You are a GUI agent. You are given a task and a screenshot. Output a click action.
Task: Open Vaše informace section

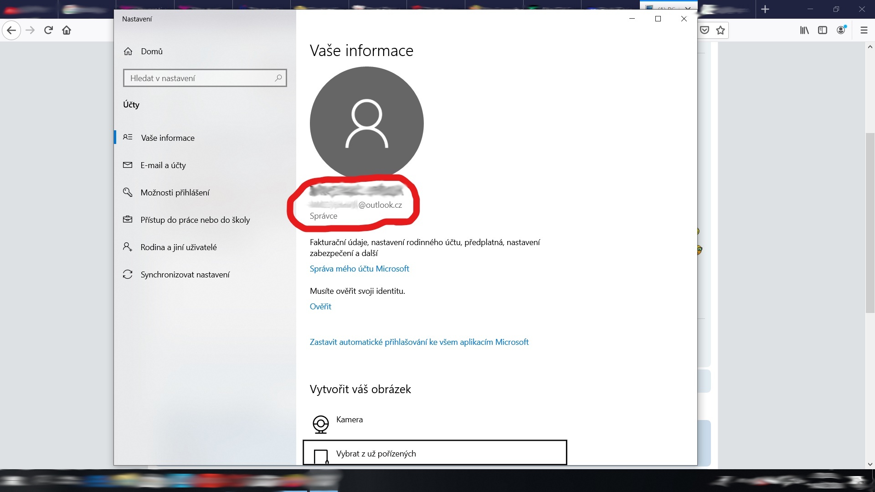(x=167, y=138)
